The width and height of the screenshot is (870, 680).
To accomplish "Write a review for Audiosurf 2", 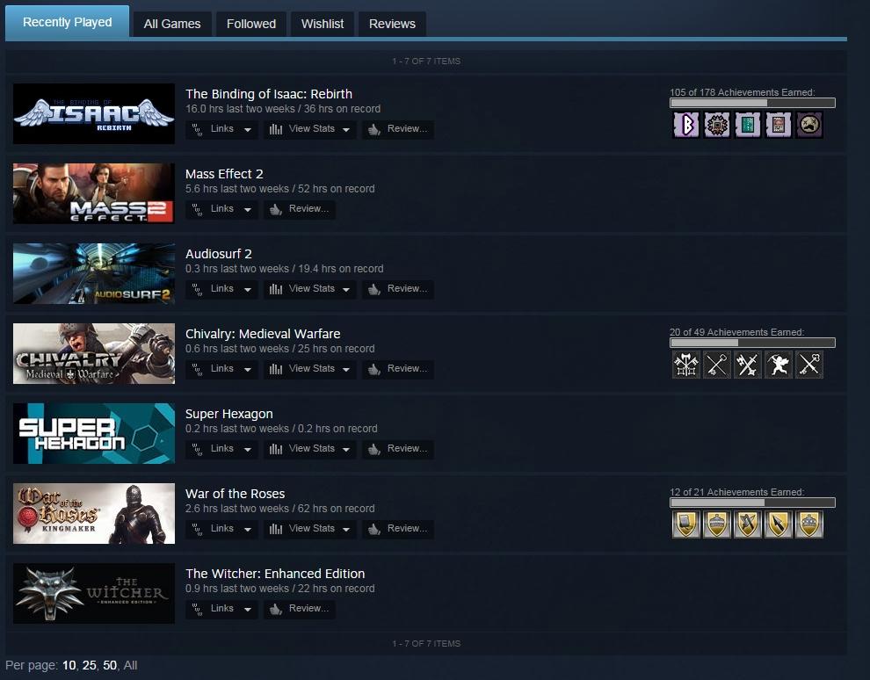I will pos(398,289).
